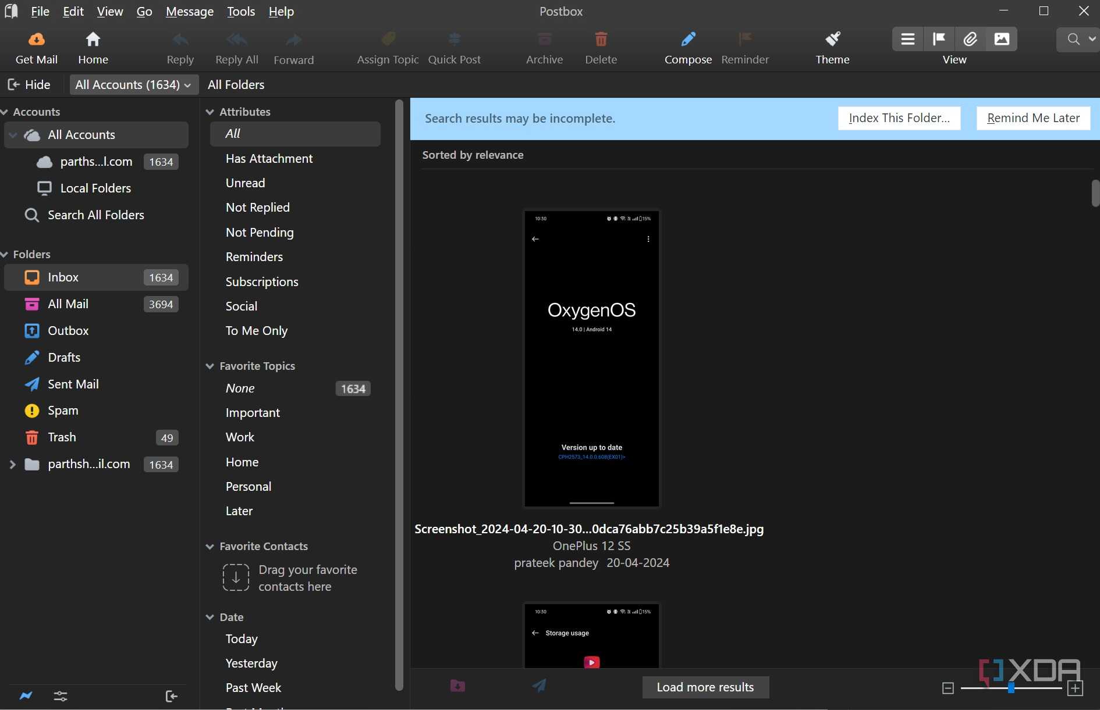This screenshot has width=1100, height=710.
Task: Click the paper plane icon below the results
Action: pos(539,686)
